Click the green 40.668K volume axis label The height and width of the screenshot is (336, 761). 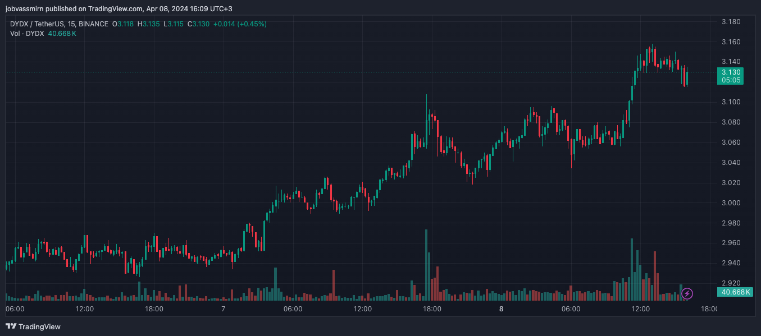(735, 292)
